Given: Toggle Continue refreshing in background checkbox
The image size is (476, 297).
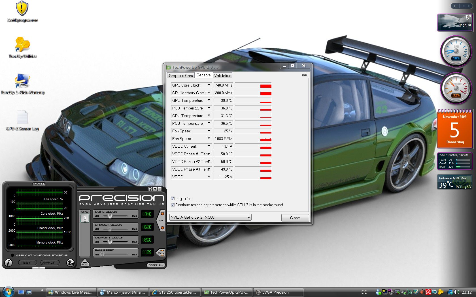Looking at the screenshot, I should click(x=173, y=205).
